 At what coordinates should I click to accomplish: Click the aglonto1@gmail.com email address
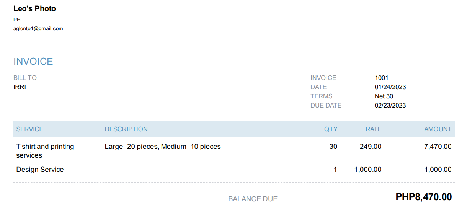coord(38,29)
